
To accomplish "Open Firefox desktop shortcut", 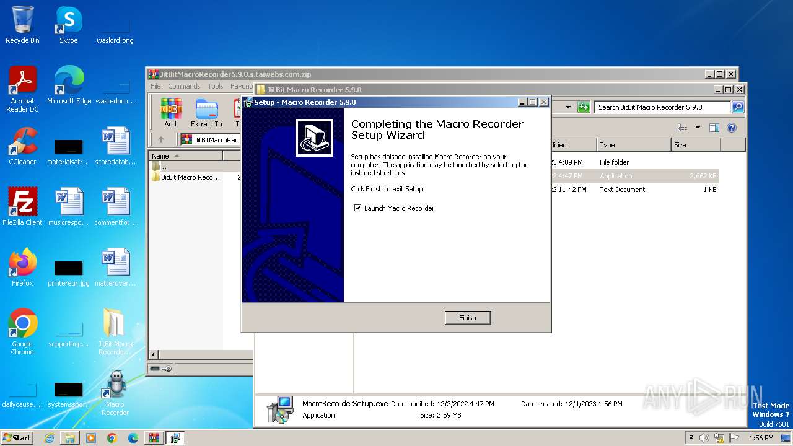I will point(22,267).
